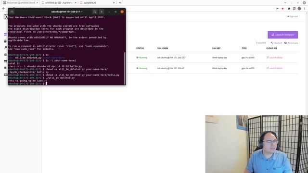Click Sign out on Lambda Cloud
308x173 pixels.
click(x=292, y=16)
